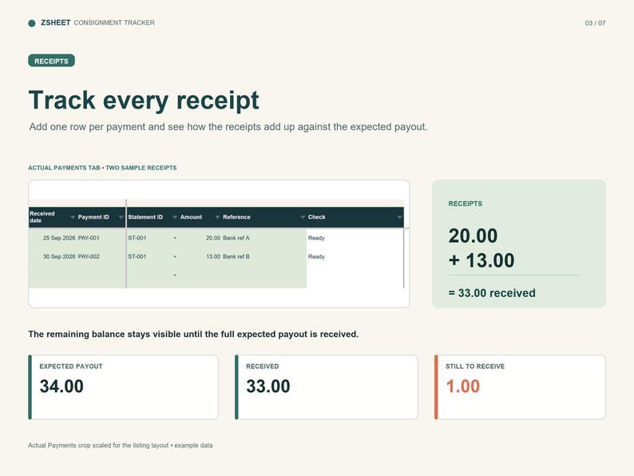634x476 pixels.
Task: Open the Payment ID column filter arrow
Action: (x=121, y=217)
